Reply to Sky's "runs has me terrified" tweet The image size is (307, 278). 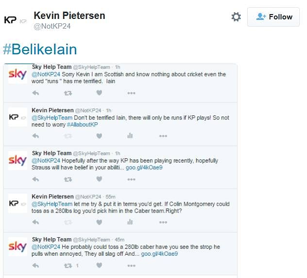35,93
